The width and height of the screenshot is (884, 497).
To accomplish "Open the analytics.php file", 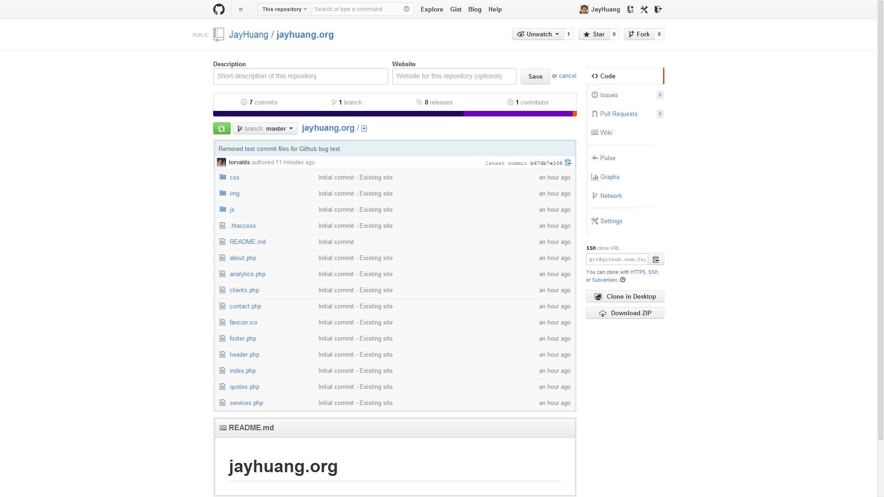I will pyautogui.click(x=248, y=274).
